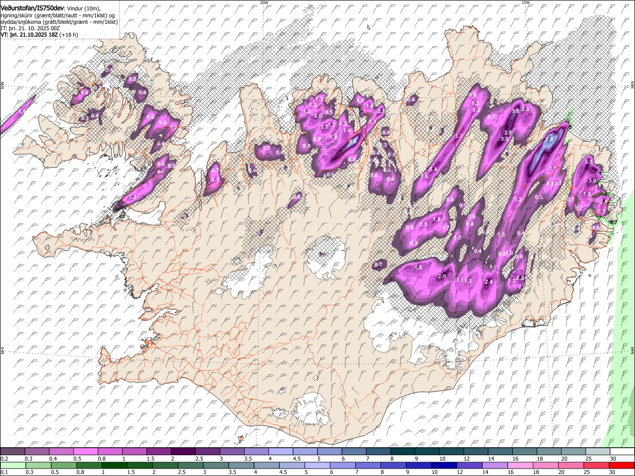This screenshot has height=476, width=635.
Task: Click the 'VT: þri. 21.10.2025 18Z (+18 h)' line
Action: (39, 35)
